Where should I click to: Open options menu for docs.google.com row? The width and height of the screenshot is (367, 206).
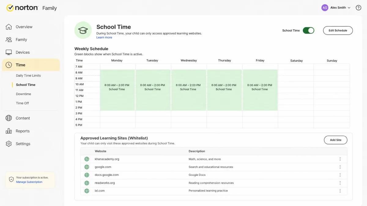[x=340, y=175]
